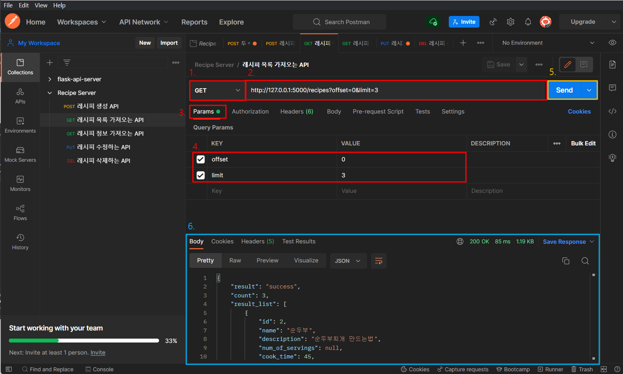
Task: Click the comment mode icon beside pencil
Action: (x=584, y=65)
